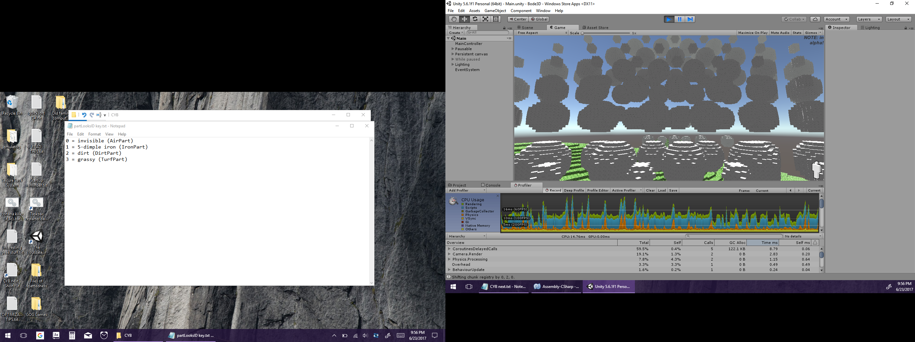Viewport: 915px width, 342px height.
Task: Switch to the Console tab
Action: pyautogui.click(x=491, y=185)
